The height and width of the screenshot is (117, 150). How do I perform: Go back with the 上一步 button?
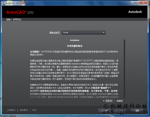pyautogui.click(x=105, y=110)
